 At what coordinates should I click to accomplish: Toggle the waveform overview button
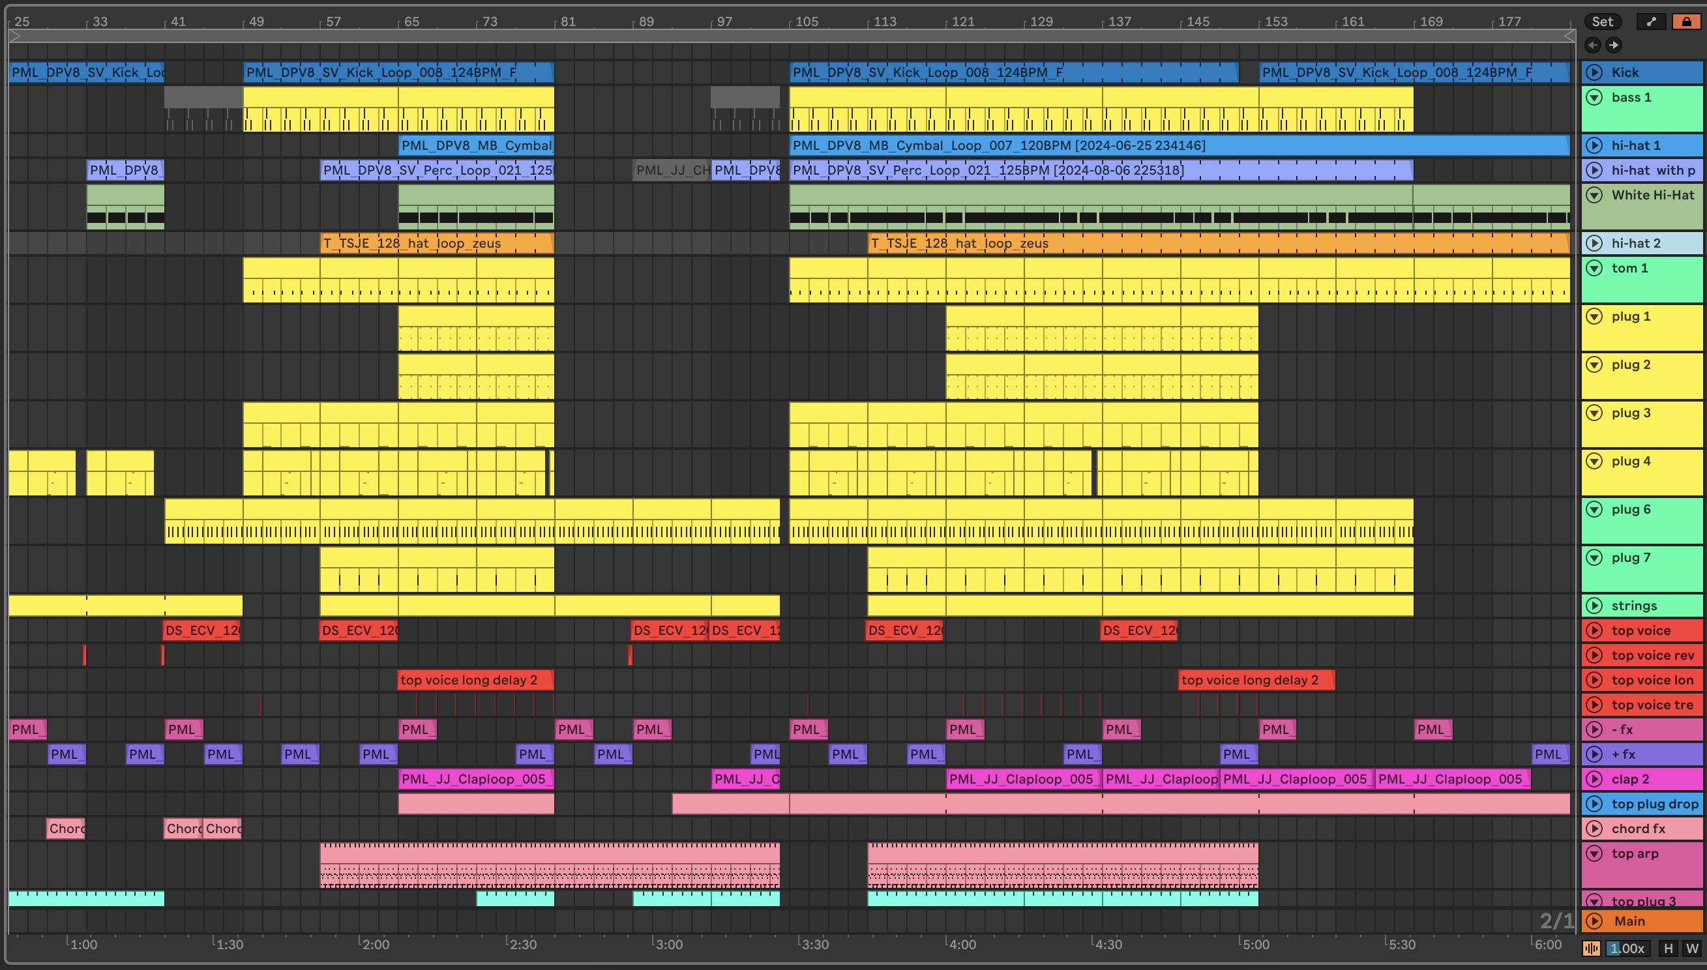click(1591, 948)
